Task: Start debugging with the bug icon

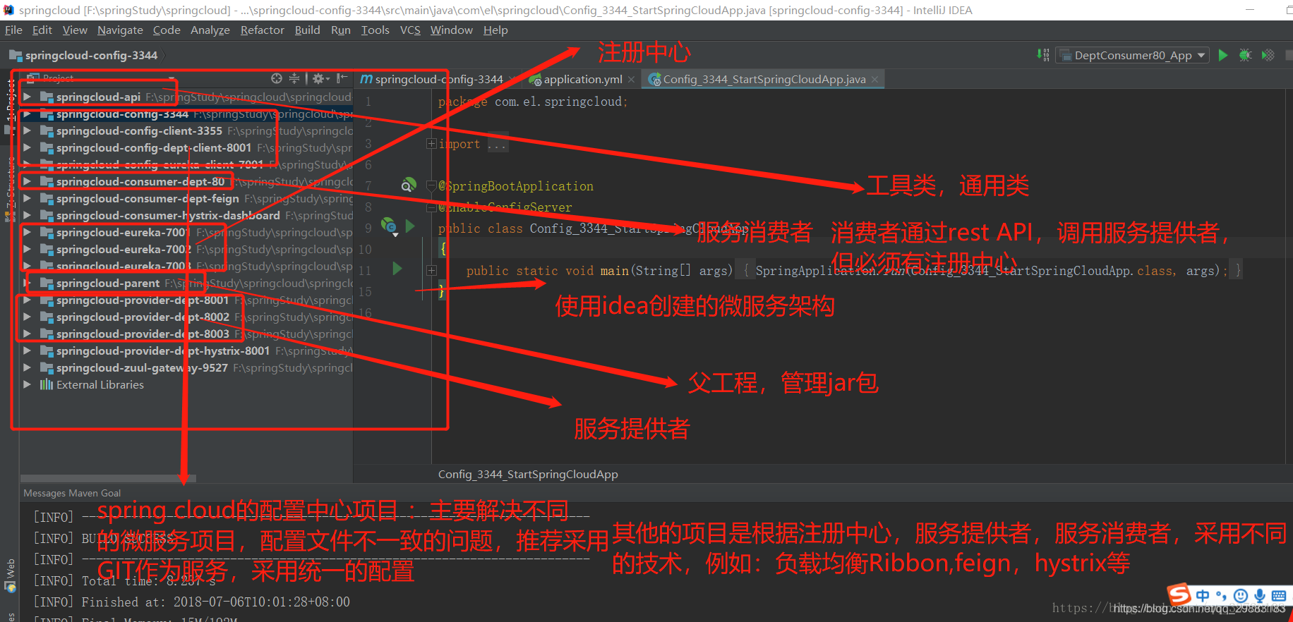Action: (x=1245, y=55)
